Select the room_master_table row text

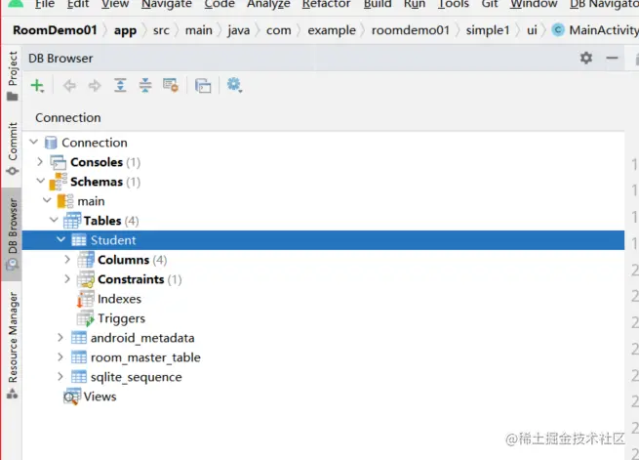(x=145, y=357)
